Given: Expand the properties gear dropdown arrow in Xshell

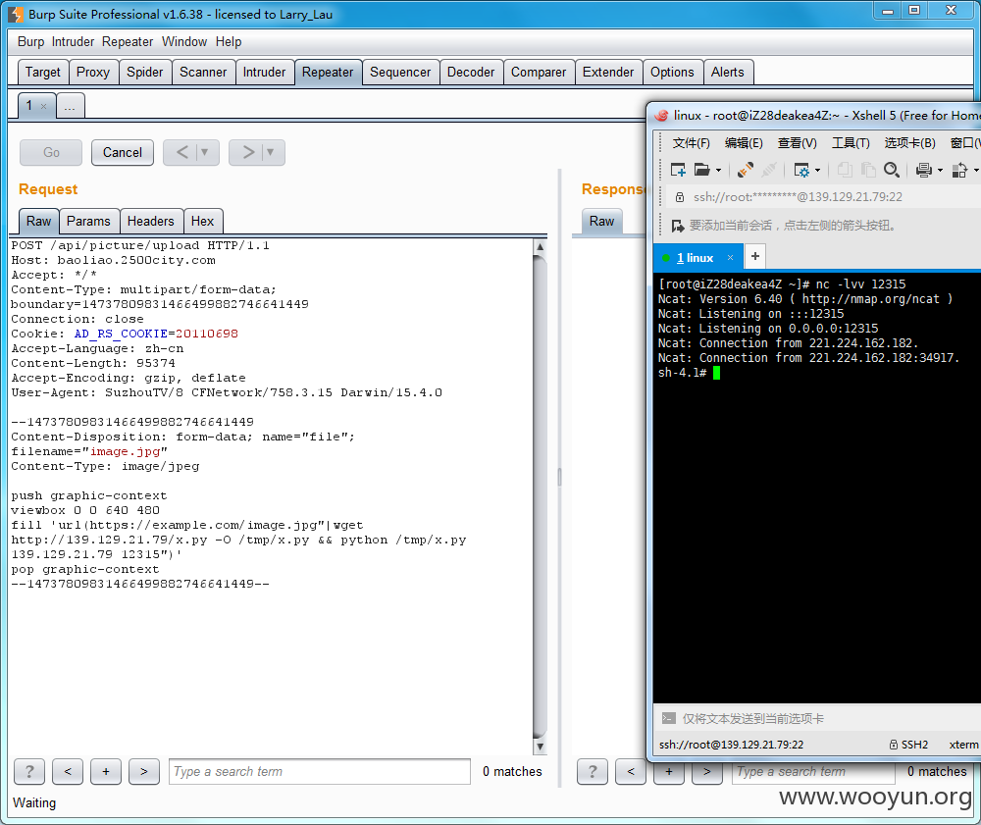Looking at the screenshot, I should pyautogui.click(x=818, y=170).
